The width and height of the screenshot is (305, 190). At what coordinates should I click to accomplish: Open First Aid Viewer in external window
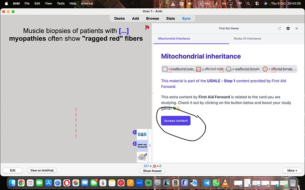(x=279, y=28)
